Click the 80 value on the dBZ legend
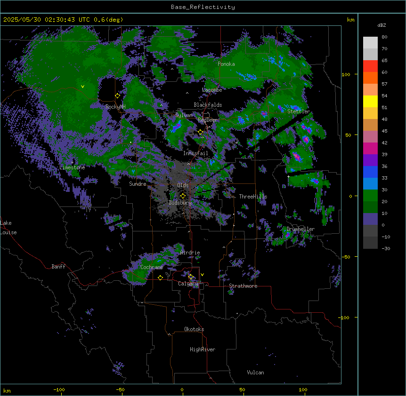The height and width of the screenshot is (396, 406). [384, 37]
